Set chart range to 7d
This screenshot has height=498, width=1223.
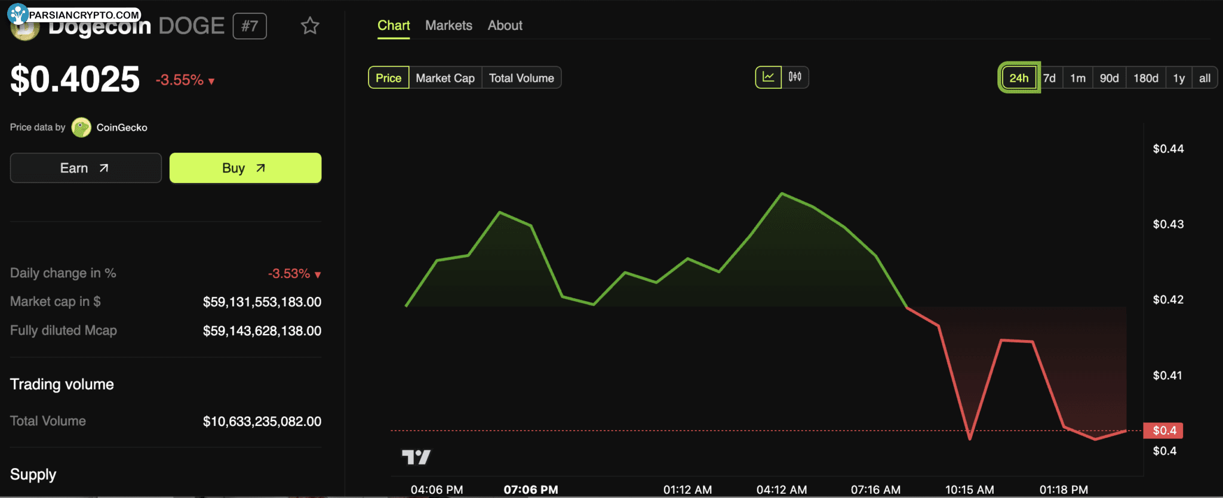[1049, 78]
